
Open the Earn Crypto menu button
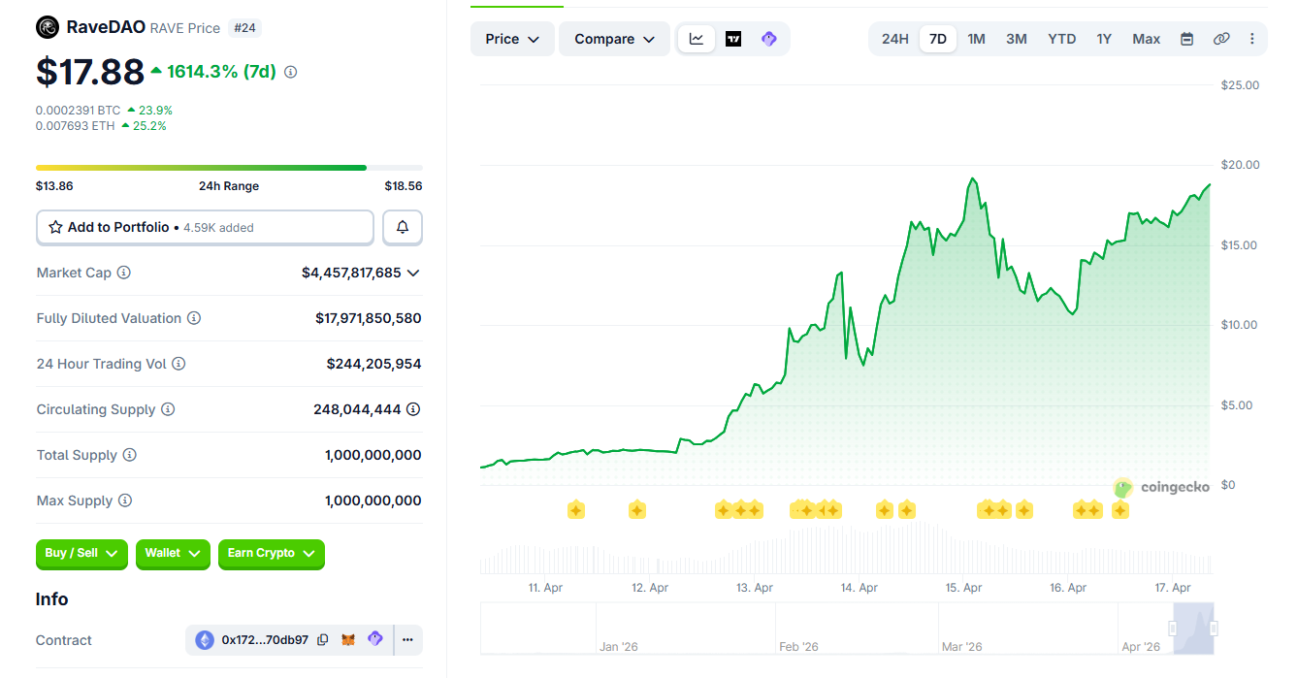[x=271, y=554]
